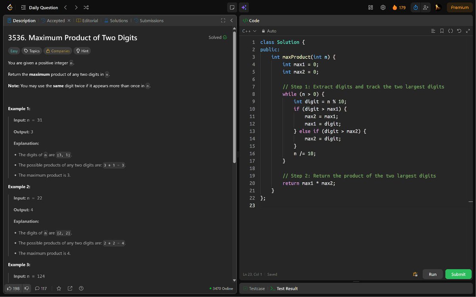Pick a random question with shuffle icon
The height and width of the screenshot is (297, 476).
coord(86,8)
